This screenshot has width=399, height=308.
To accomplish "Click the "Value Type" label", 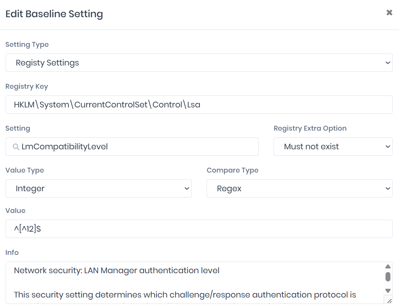I will coord(25,170).
